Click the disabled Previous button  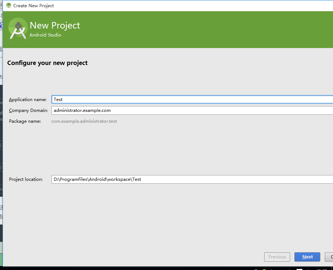(277, 257)
